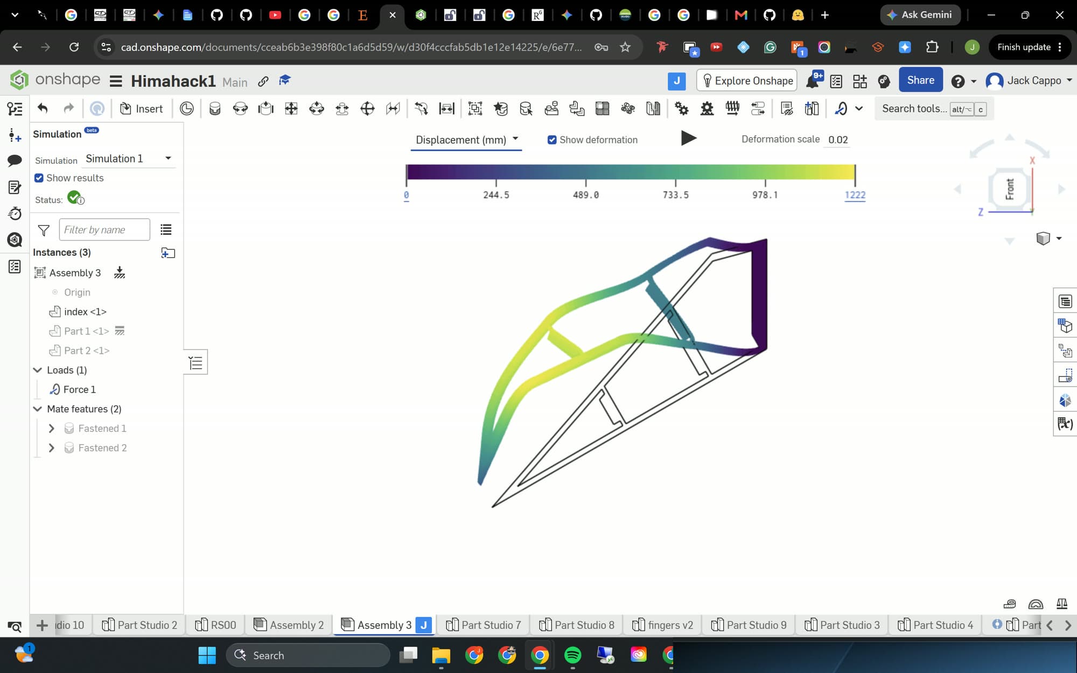1077x673 pixels.
Task: Select the Linear relation tool
Action: click(758, 109)
